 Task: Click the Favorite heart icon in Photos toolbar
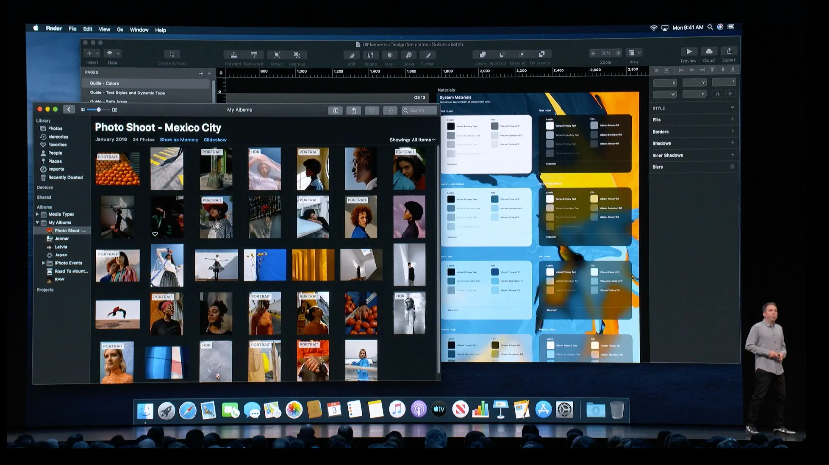click(372, 111)
